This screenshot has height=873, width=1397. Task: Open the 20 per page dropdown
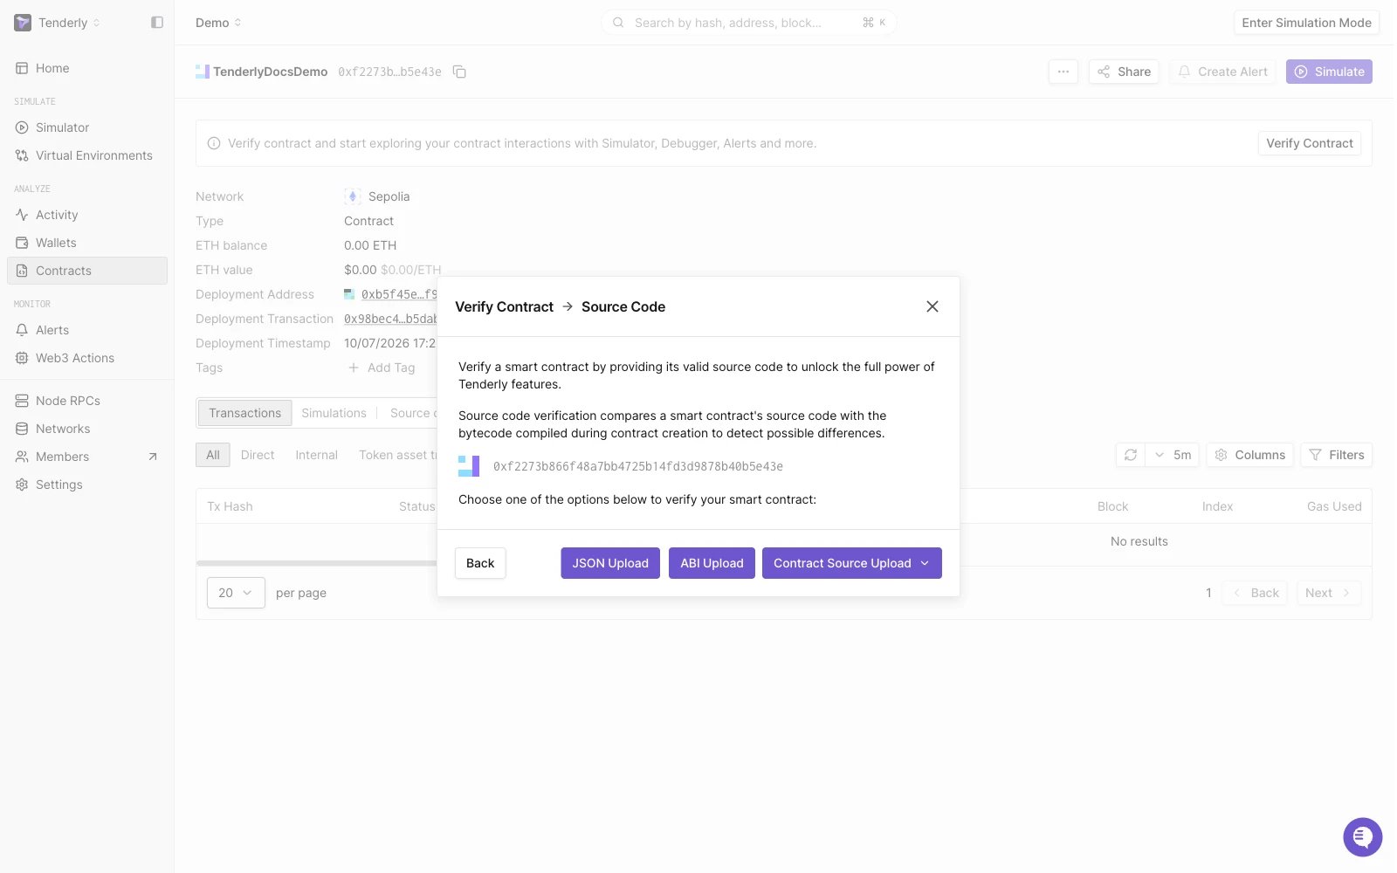[236, 593]
